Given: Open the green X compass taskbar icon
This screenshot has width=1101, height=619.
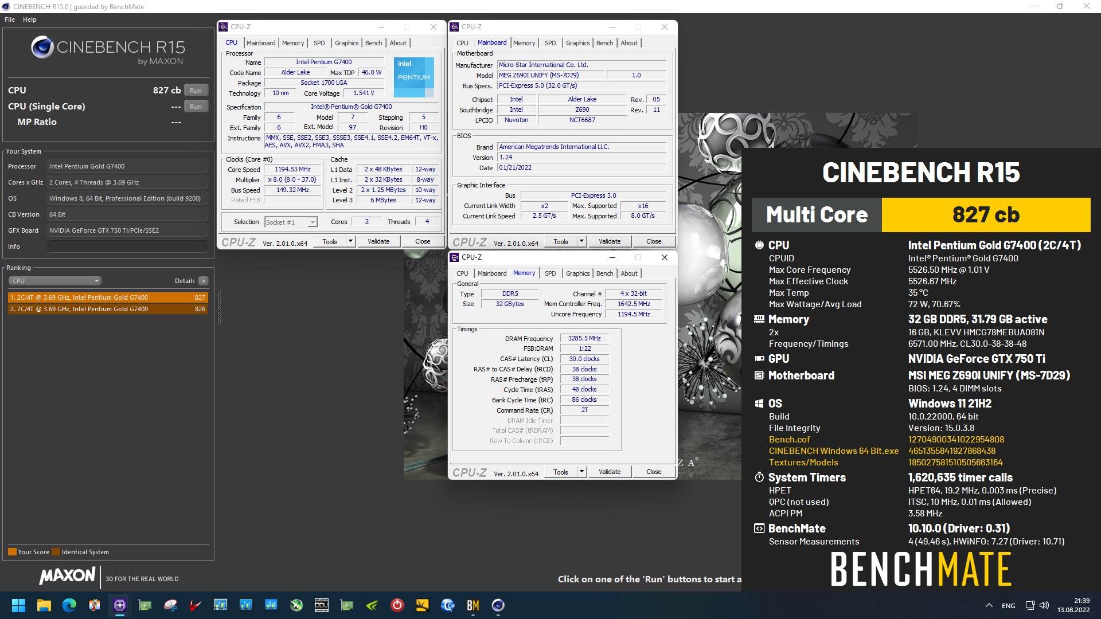Looking at the screenshot, I should tap(296, 605).
